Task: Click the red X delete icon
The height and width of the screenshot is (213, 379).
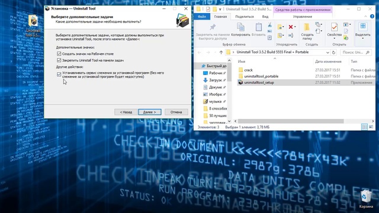Action: 291,27
